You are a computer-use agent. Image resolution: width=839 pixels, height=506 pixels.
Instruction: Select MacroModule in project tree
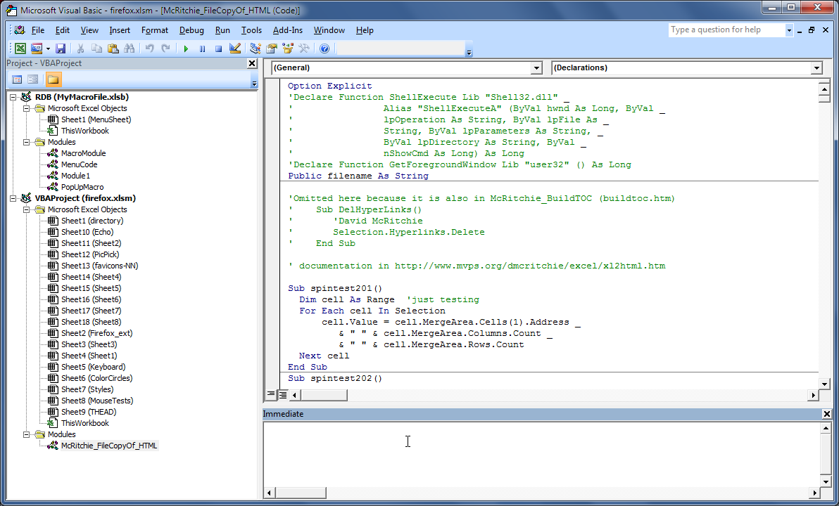tap(83, 153)
